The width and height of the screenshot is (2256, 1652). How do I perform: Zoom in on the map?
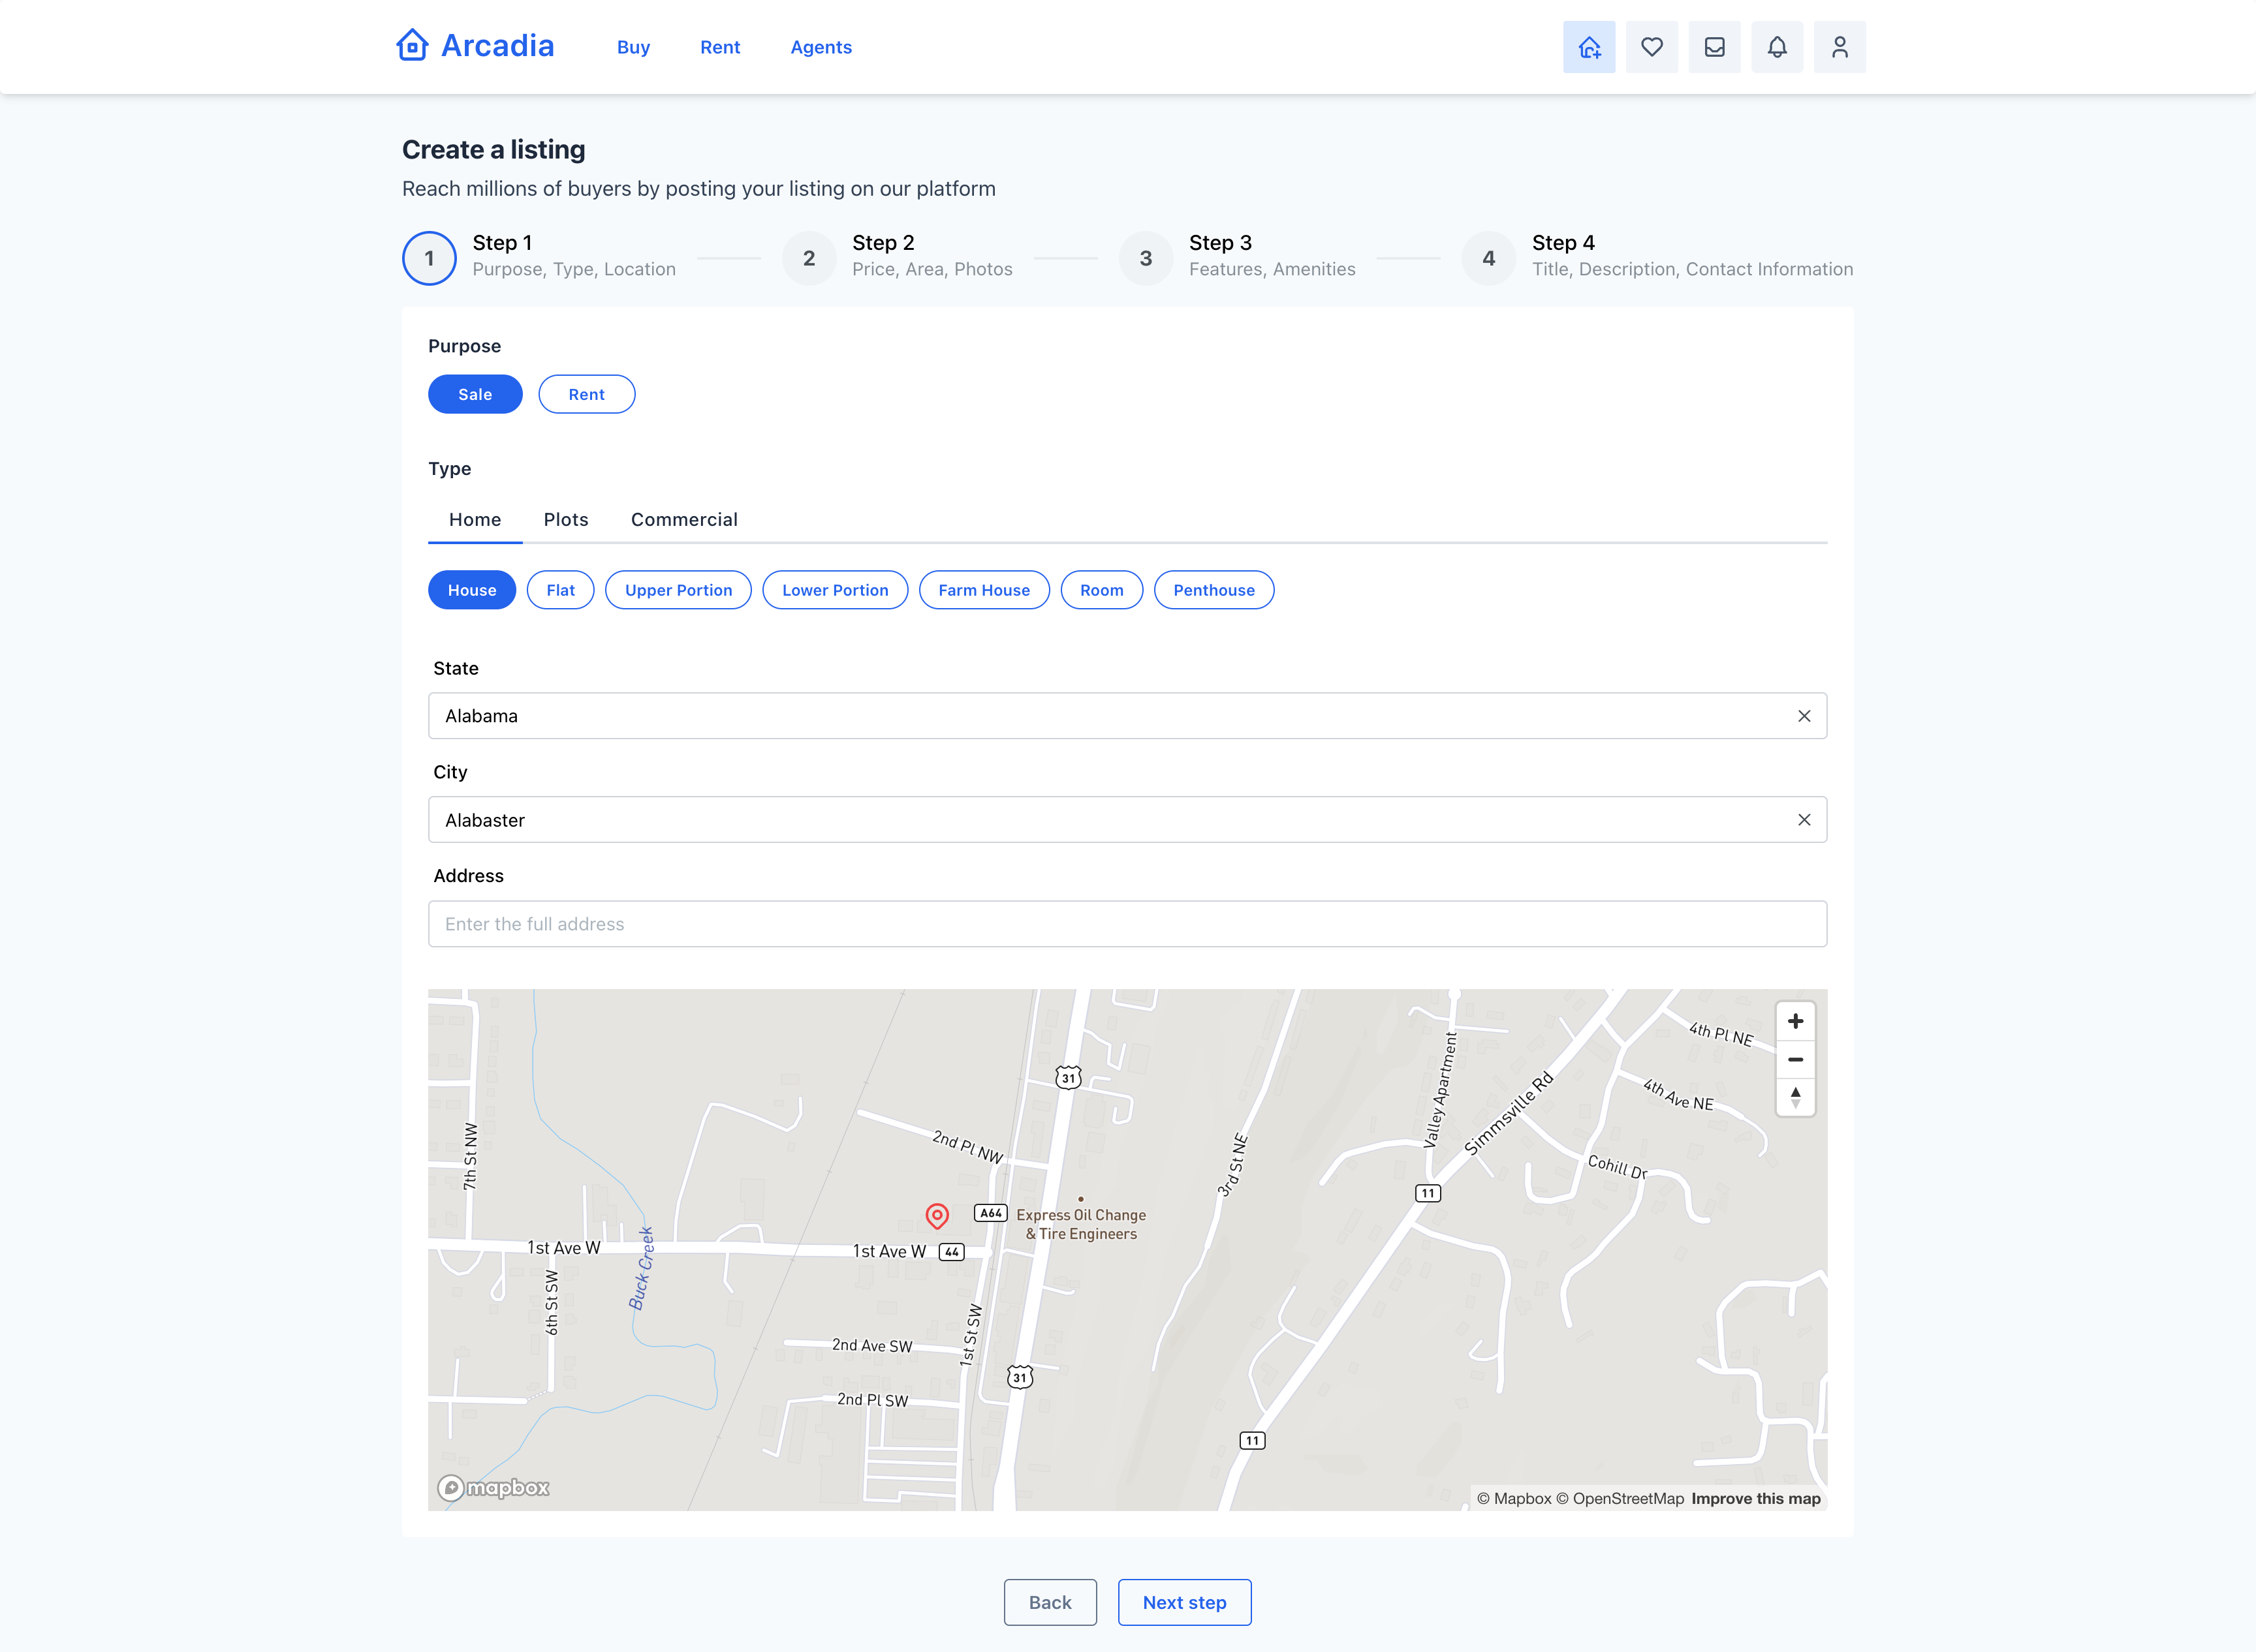pyautogui.click(x=1794, y=1021)
